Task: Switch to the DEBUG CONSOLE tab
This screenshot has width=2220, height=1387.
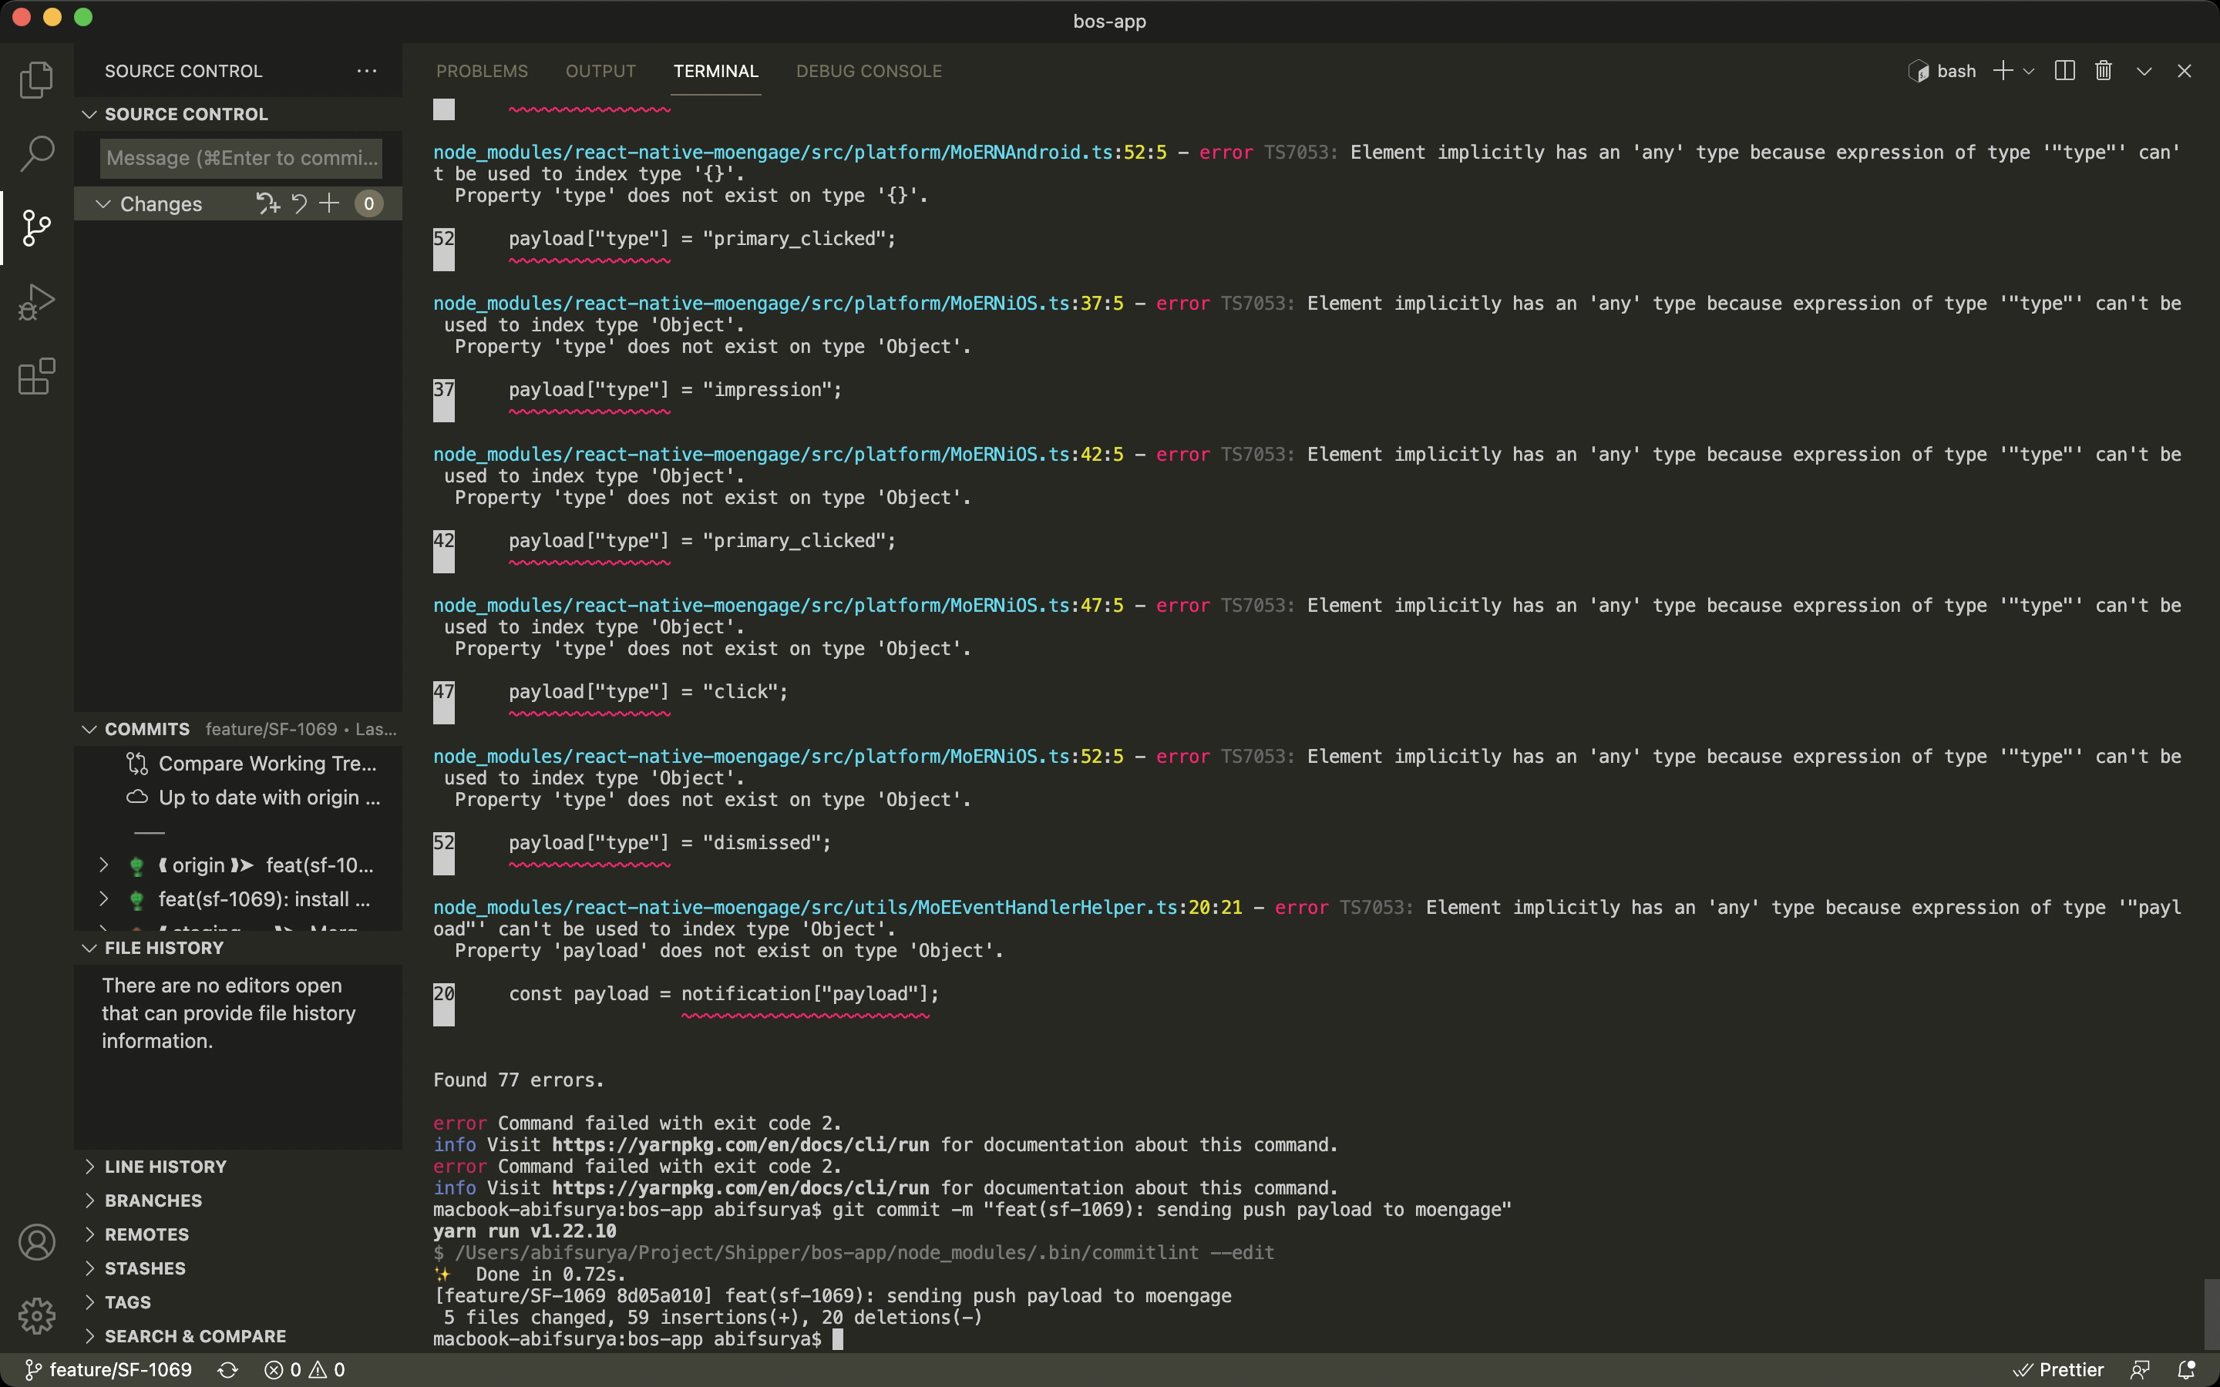Action: (868, 71)
